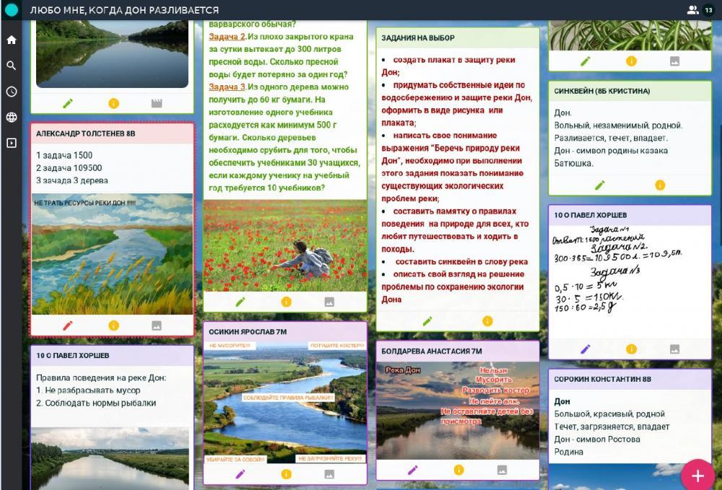Start slideshow with the sidebar play icon
This screenshot has height=490, width=722.
click(12, 143)
